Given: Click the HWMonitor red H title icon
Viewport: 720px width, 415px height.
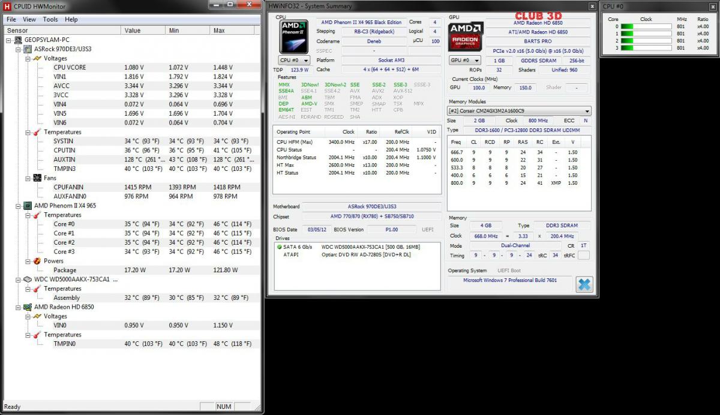Looking at the screenshot, I should [7, 5].
